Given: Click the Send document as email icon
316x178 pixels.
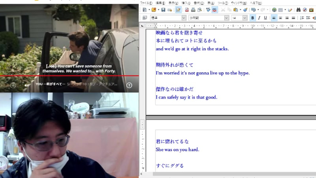Looking at the screenshot, I should click(170, 10).
